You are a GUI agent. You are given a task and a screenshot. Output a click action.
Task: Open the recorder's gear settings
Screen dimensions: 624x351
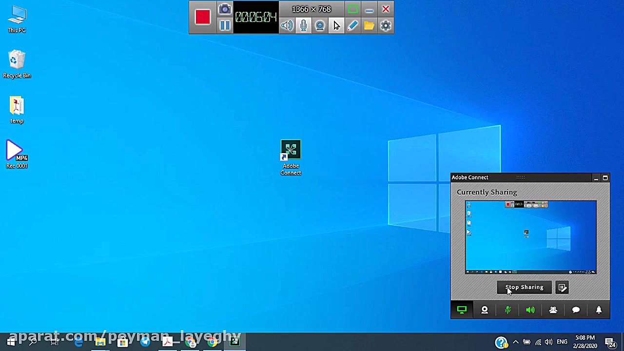coord(386,25)
